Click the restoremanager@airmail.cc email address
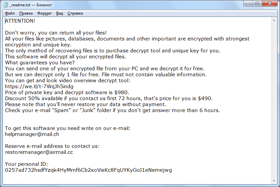The width and height of the screenshot is (280, 187). (39, 152)
